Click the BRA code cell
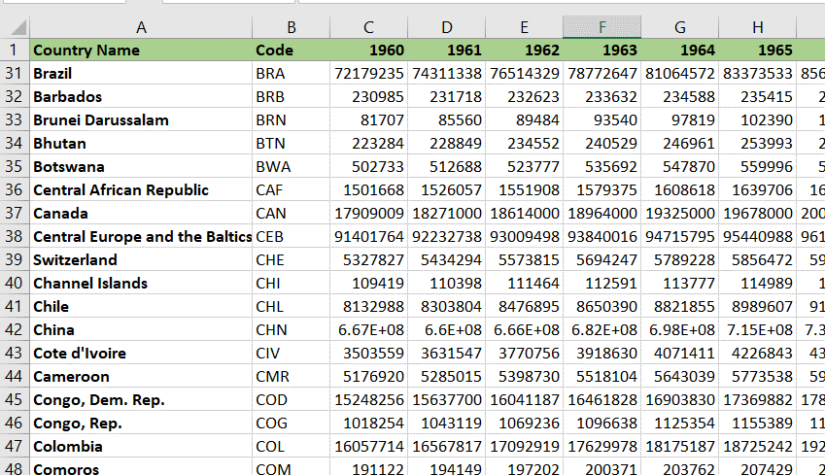This screenshot has height=475, width=825. pos(291,73)
